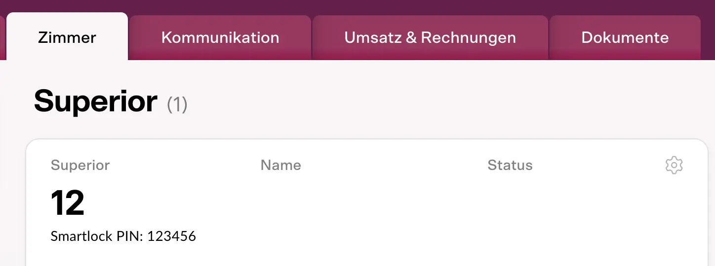Viewport: 715px width, 266px height.
Task: Select the Dokumente tab
Action: click(x=625, y=37)
